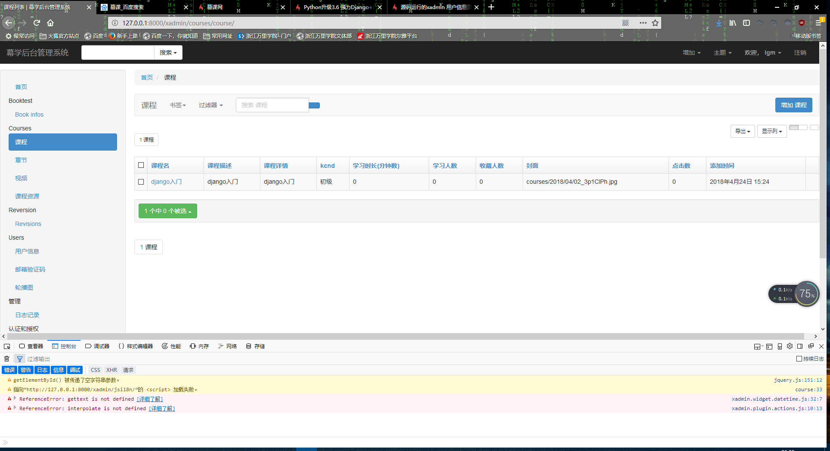Viewport: 830px width, 451px height.
Task: Switch to the 查看器 inspector tab
Action: [31, 346]
